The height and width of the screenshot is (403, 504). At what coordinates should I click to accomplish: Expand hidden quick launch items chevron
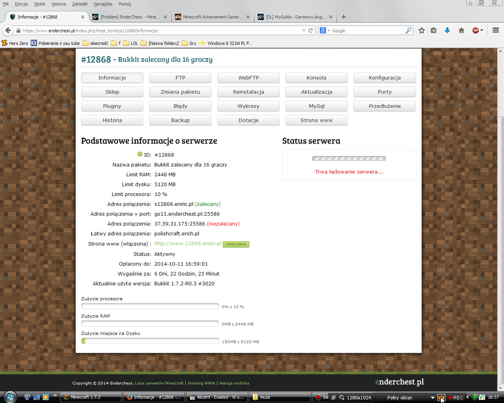click(x=55, y=396)
